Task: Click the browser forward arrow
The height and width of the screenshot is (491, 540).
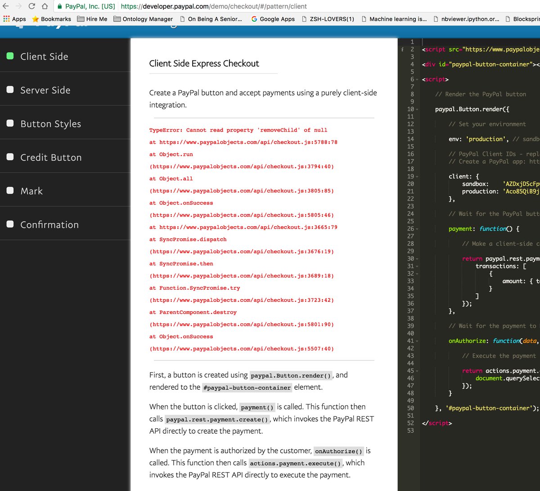Action: pos(18,6)
